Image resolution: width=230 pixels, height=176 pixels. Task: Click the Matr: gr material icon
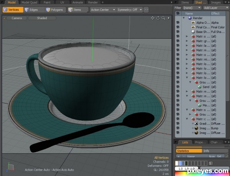[193, 41]
